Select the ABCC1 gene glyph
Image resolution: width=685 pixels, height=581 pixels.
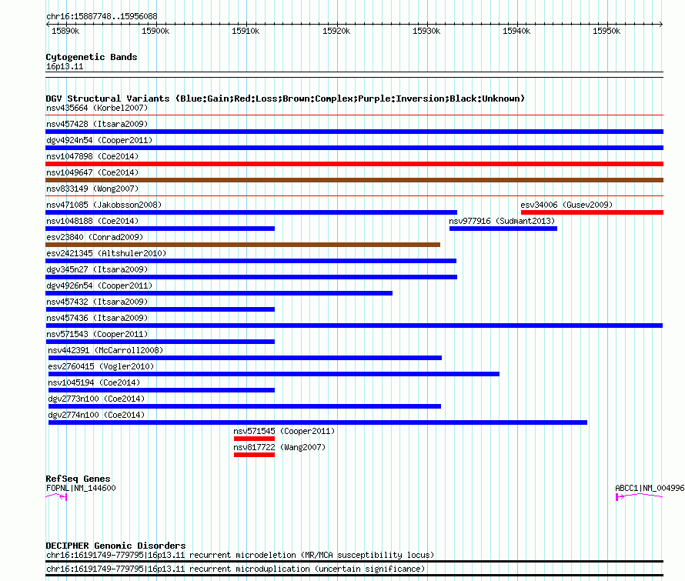tap(639, 496)
